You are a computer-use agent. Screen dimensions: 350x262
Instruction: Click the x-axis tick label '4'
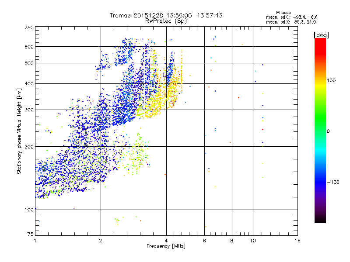166,241
